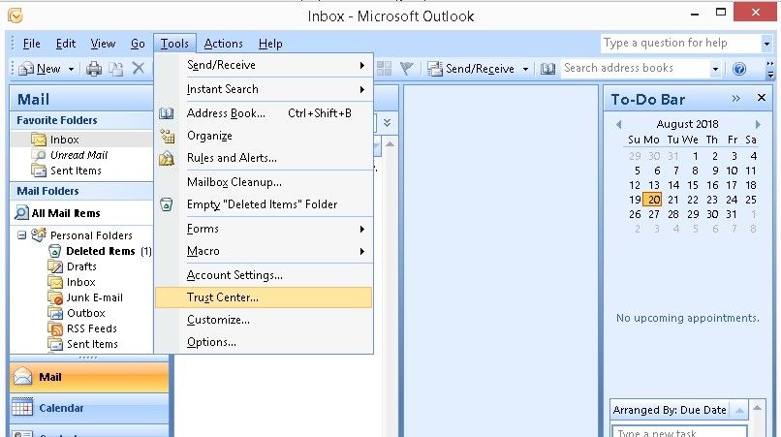Open the help question box dropdown arrow
The image size is (781, 437).
coord(766,44)
